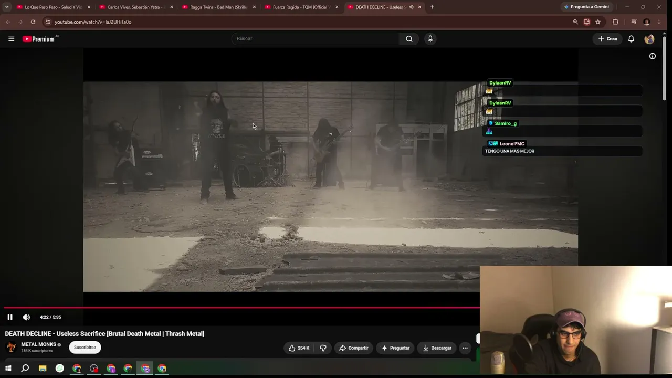The height and width of the screenshot is (378, 672).
Task: Like the video with 254 K likes
Action: (x=299, y=348)
